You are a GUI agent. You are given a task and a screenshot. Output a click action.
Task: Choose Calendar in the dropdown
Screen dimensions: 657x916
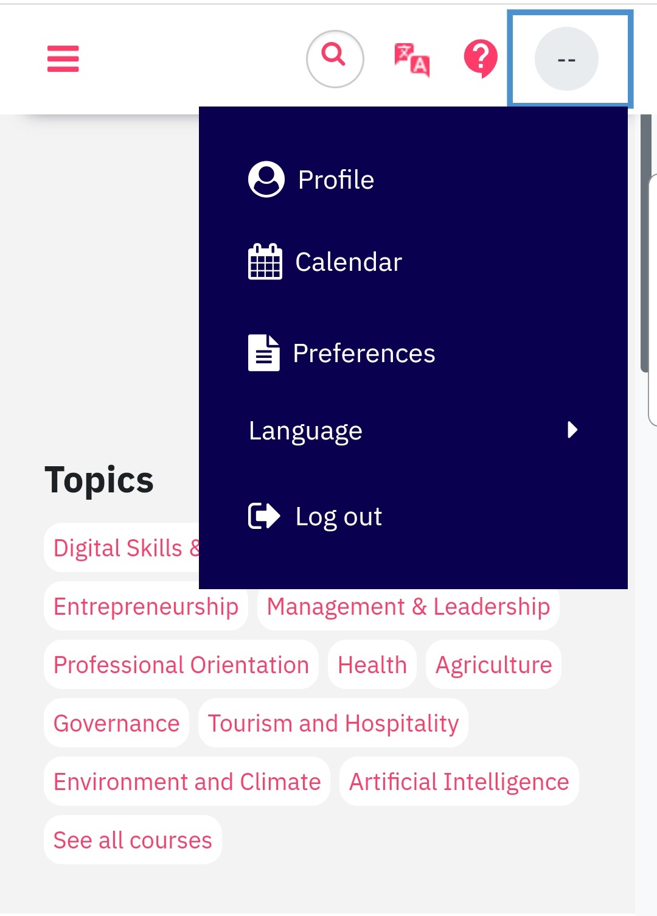413,262
